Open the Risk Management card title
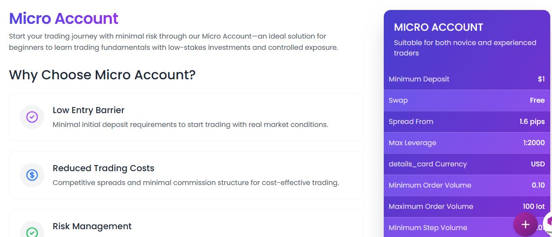Viewport: 552px width, 237px height. click(x=92, y=226)
